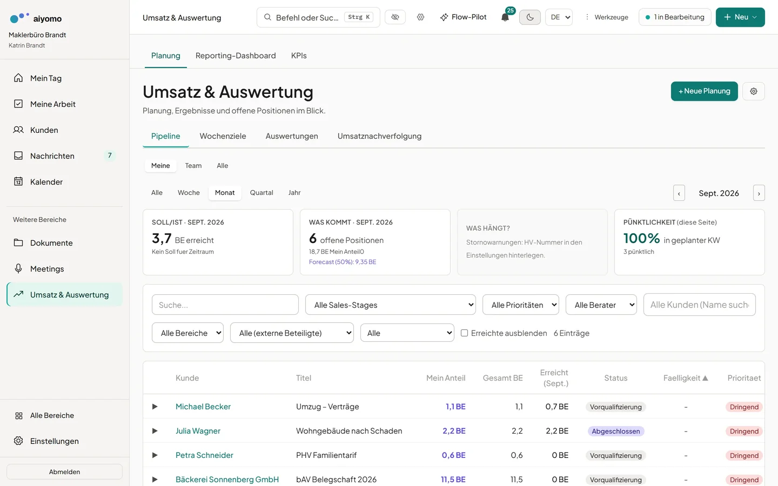Click the Meetings microphone icon
Screen dimensions: 778x486
pos(18,268)
